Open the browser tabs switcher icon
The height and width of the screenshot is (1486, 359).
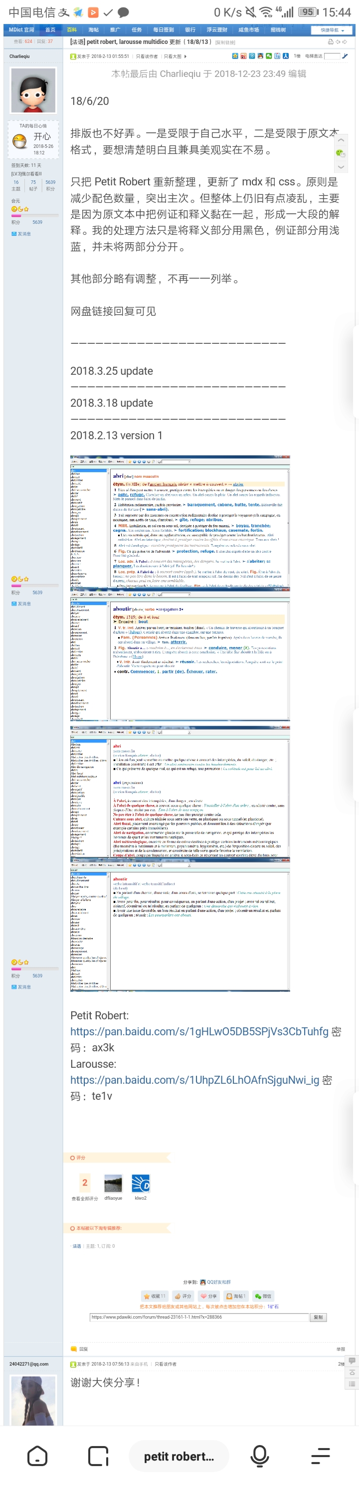pyautogui.click(x=98, y=1456)
